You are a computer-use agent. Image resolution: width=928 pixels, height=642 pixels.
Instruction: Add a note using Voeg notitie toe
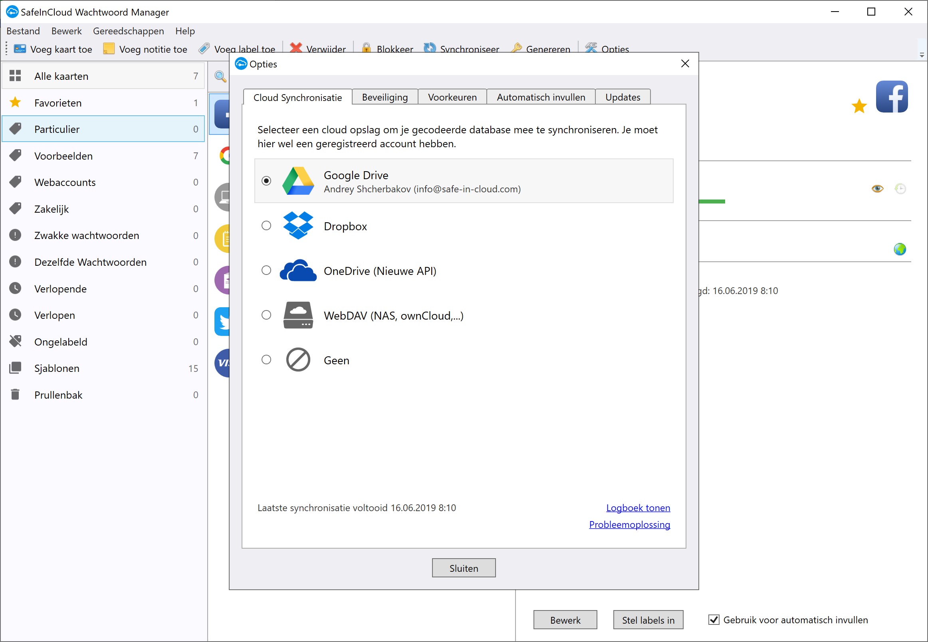[145, 48]
